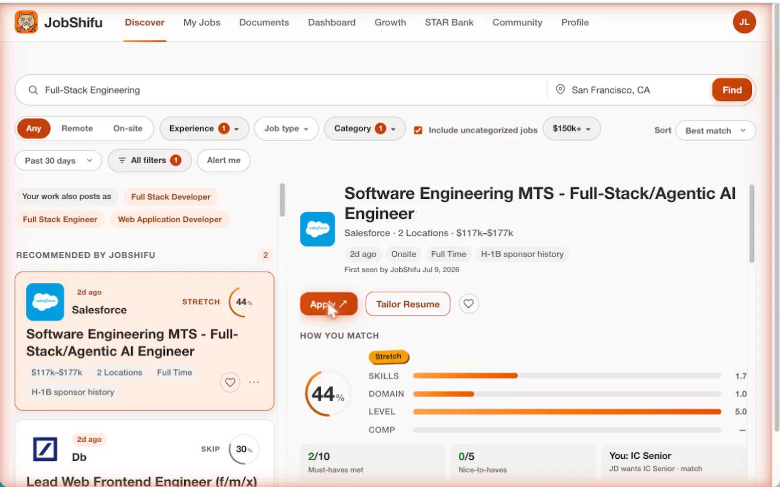Click the STRETCH label on Salesforce card
The image size is (780, 487).
pos(201,302)
